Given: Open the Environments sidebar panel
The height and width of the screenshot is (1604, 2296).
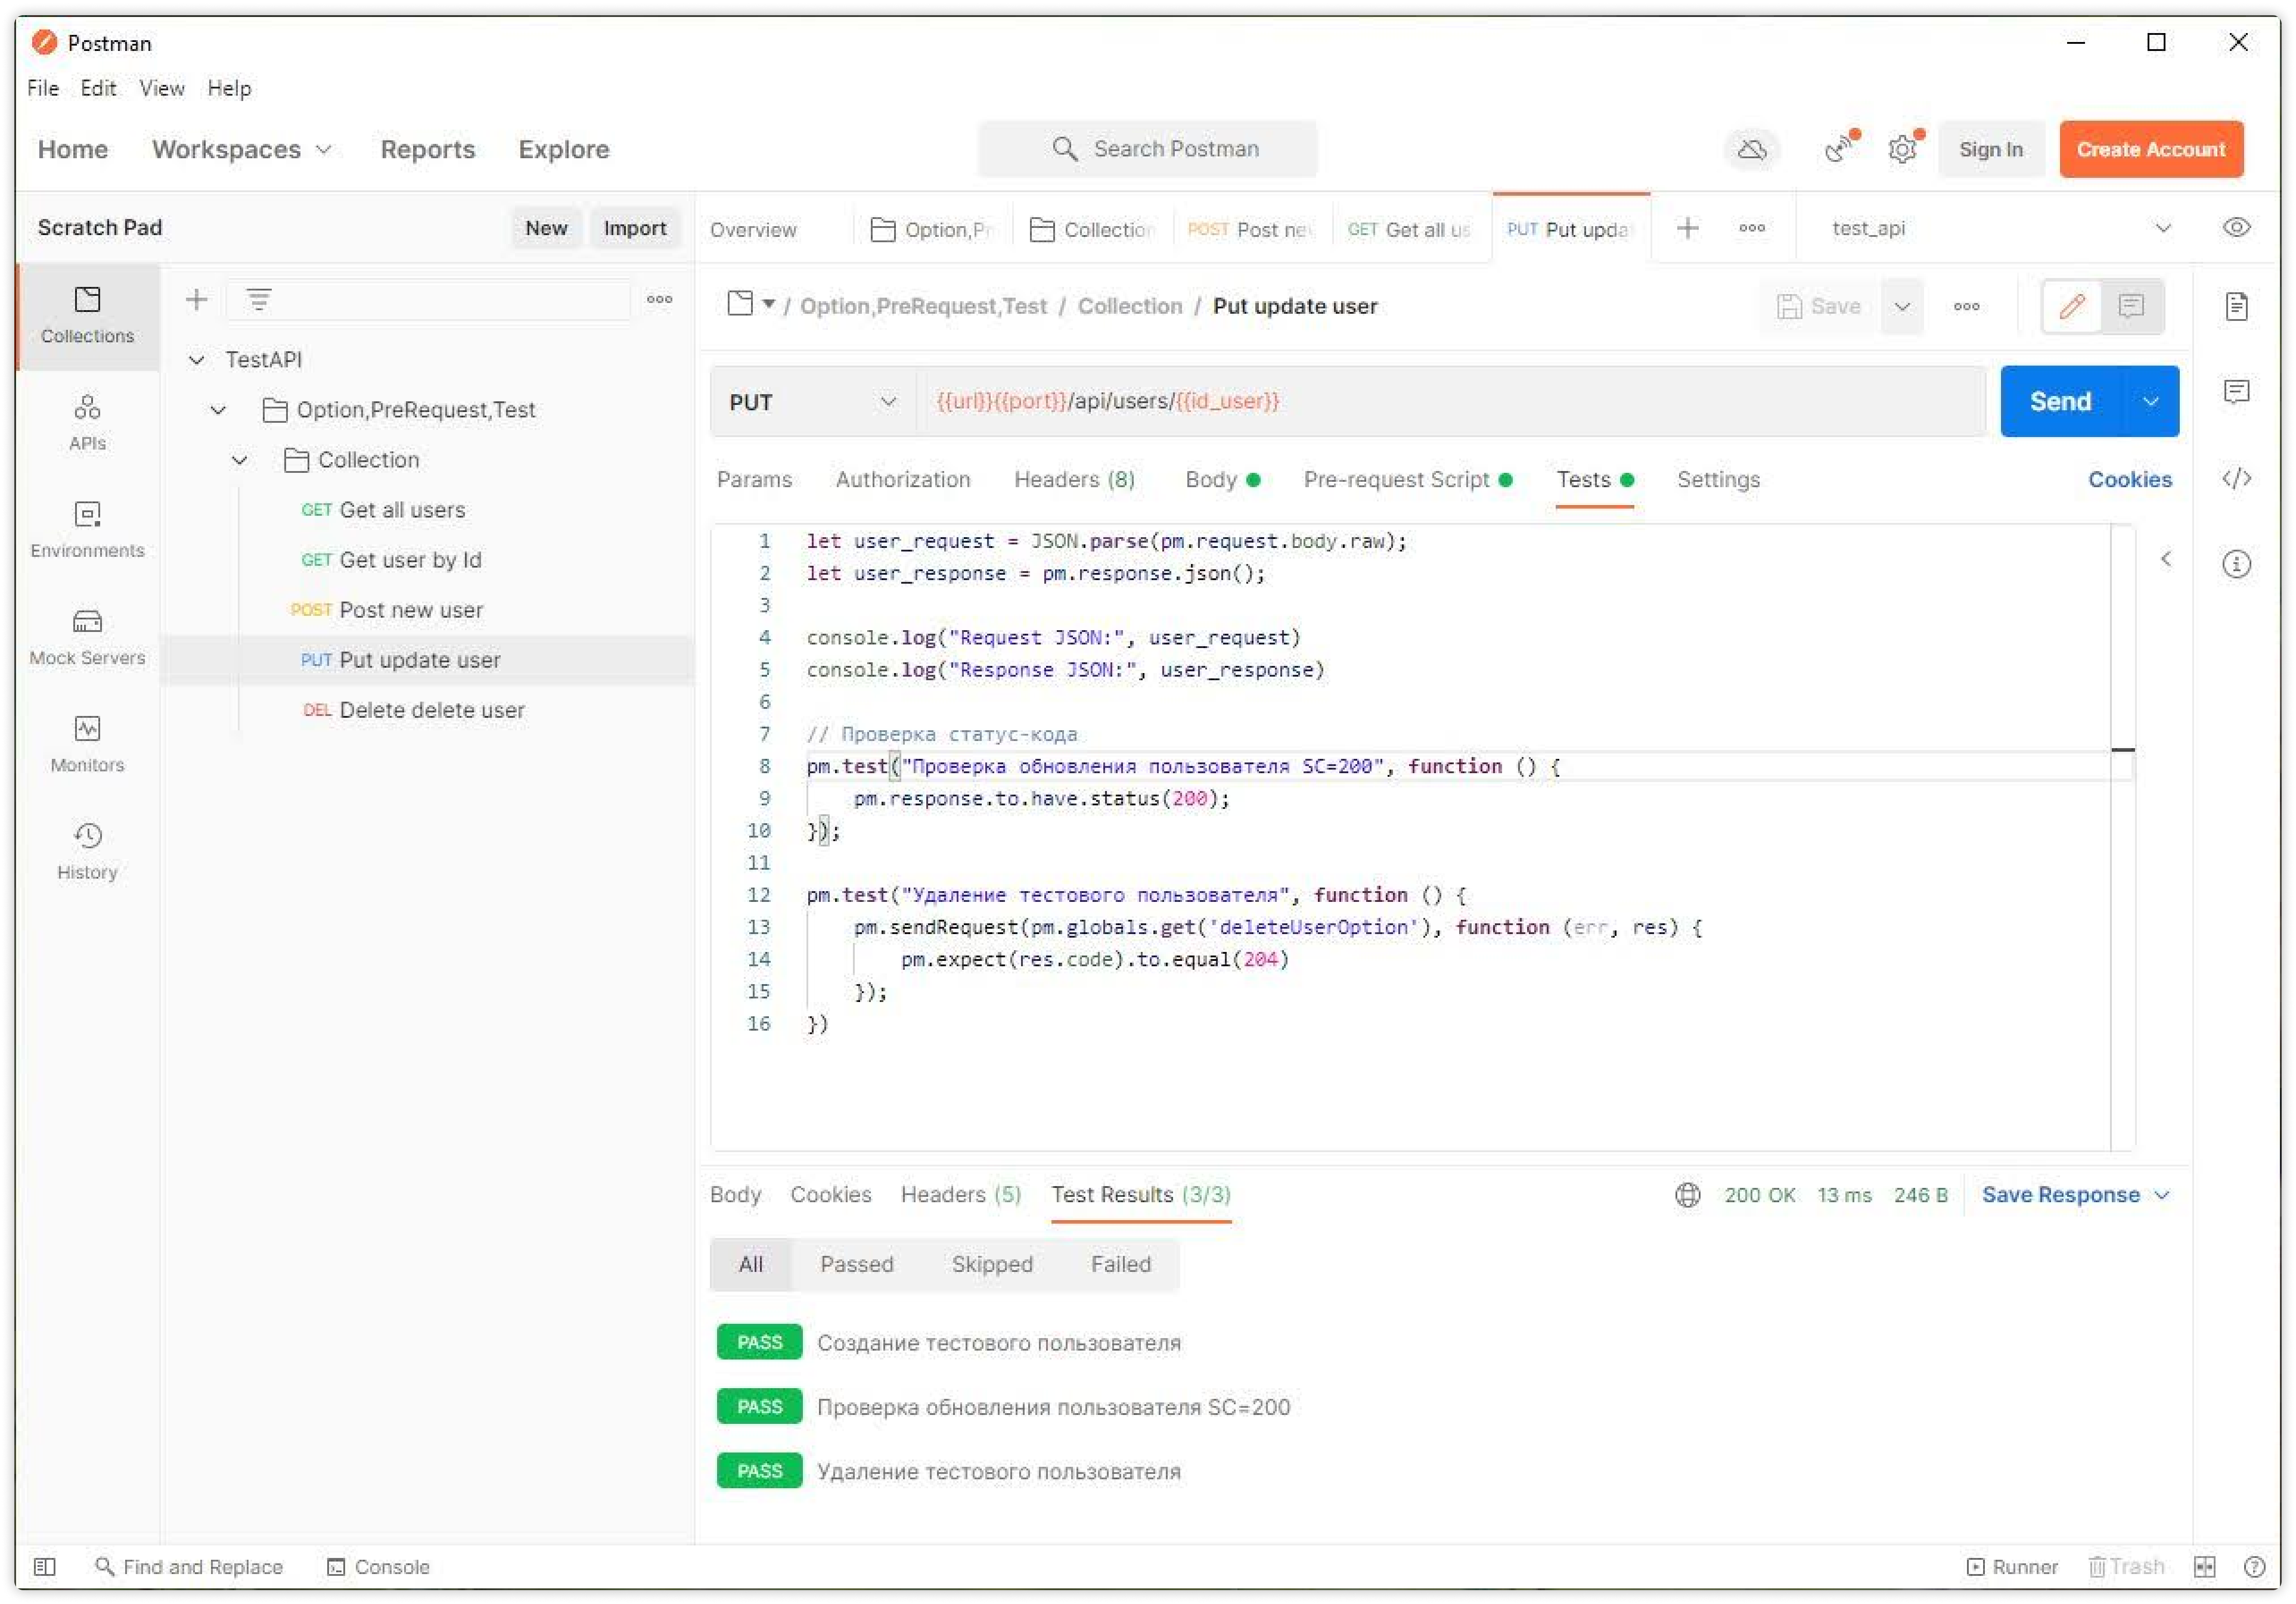Looking at the screenshot, I should pyautogui.click(x=87, y=530).
